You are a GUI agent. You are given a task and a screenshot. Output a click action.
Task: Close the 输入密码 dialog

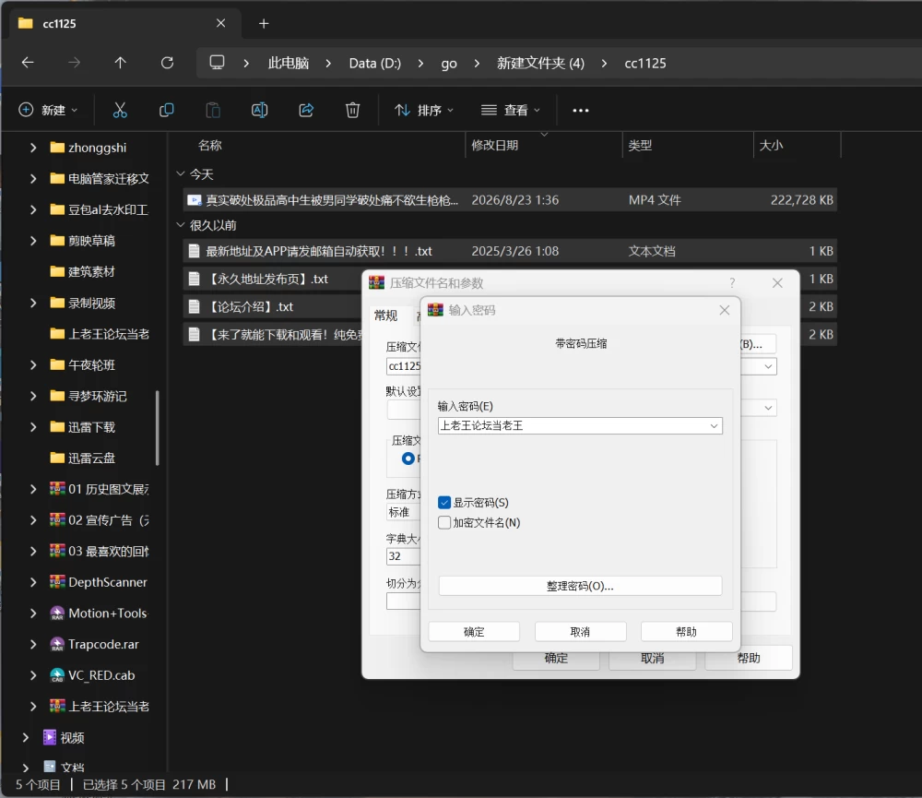click(725, 310)
